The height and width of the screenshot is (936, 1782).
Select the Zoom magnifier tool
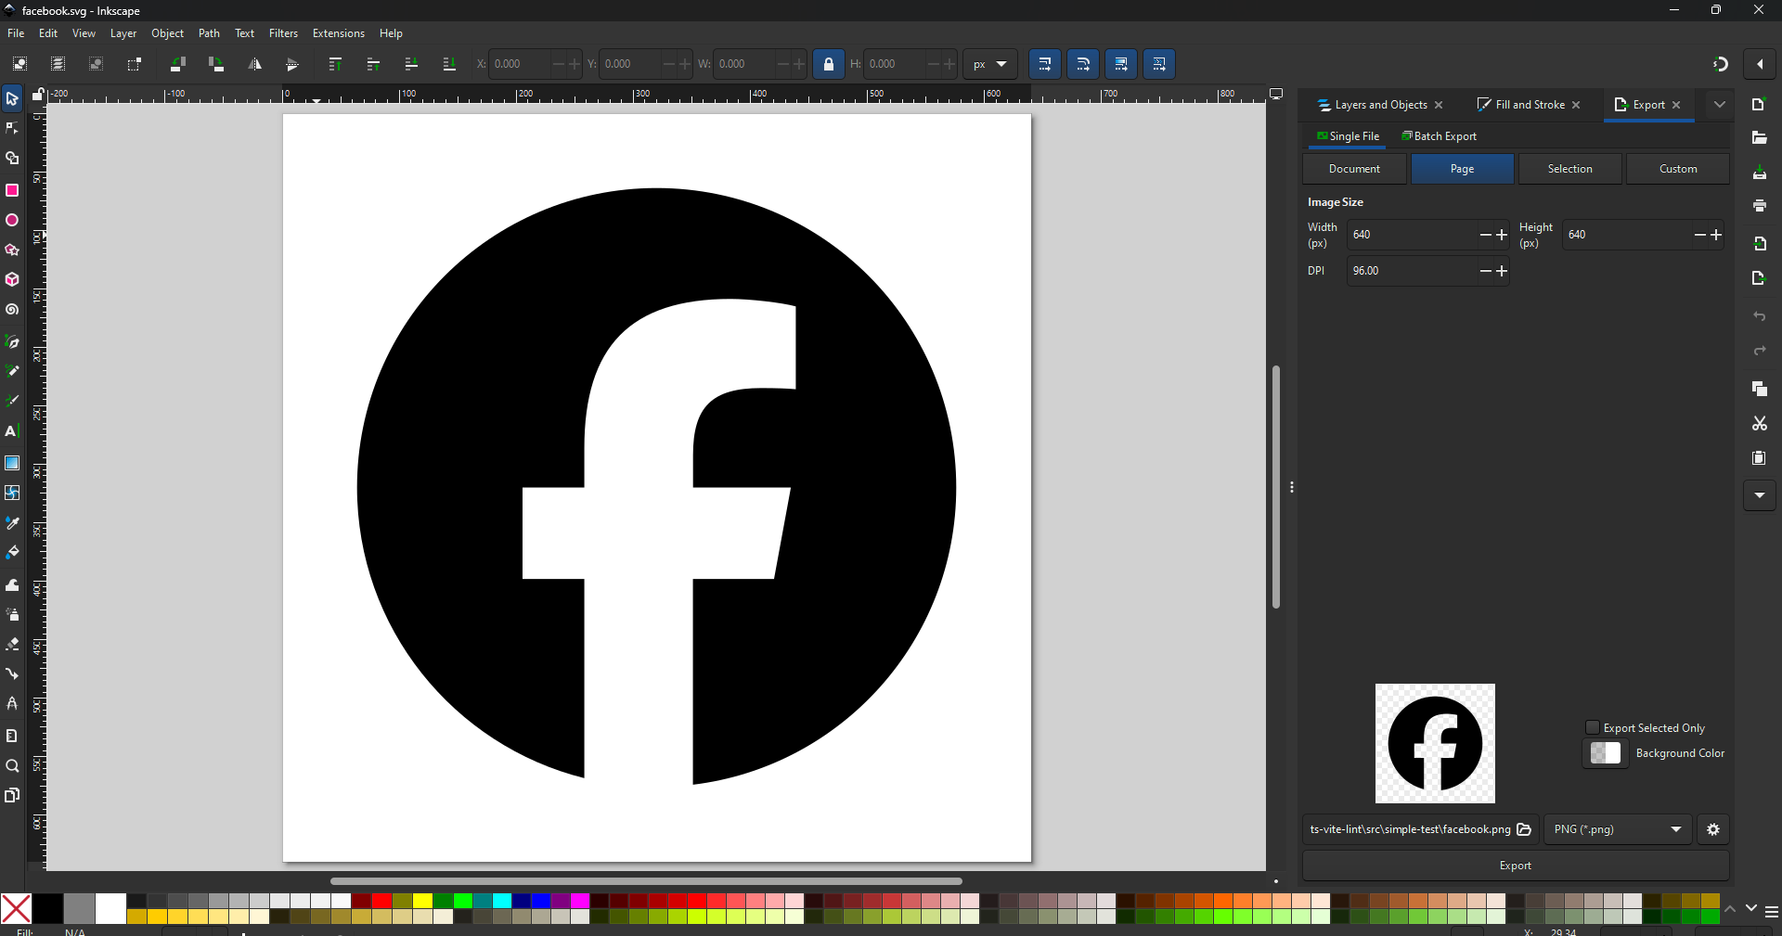coord(12,766)
